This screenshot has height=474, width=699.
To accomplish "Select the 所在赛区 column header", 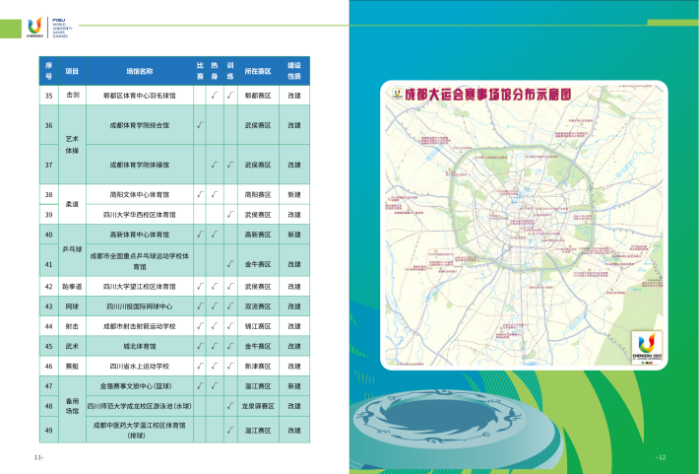I will click(x=259, y=72).
